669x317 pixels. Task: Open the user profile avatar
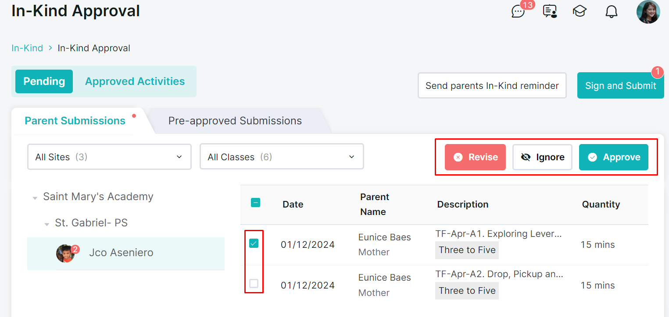pyautogui.click(x=648, y=12)
